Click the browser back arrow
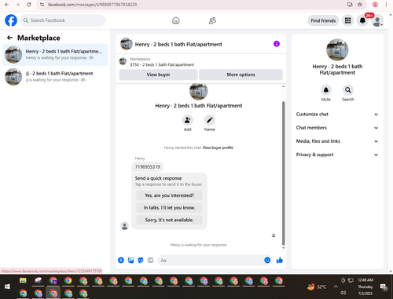Screen dimensions: 393x299 [7, 5]
